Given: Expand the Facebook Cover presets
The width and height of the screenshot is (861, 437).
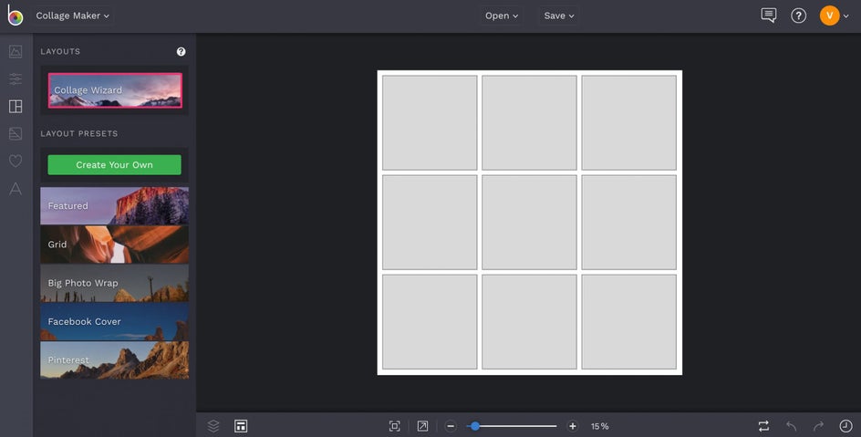Looking at the screenshot, I should [114, 322].
